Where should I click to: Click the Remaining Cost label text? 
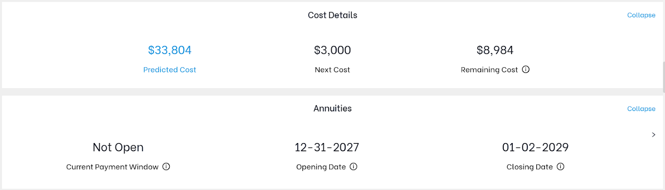click(x=489, y=70)
